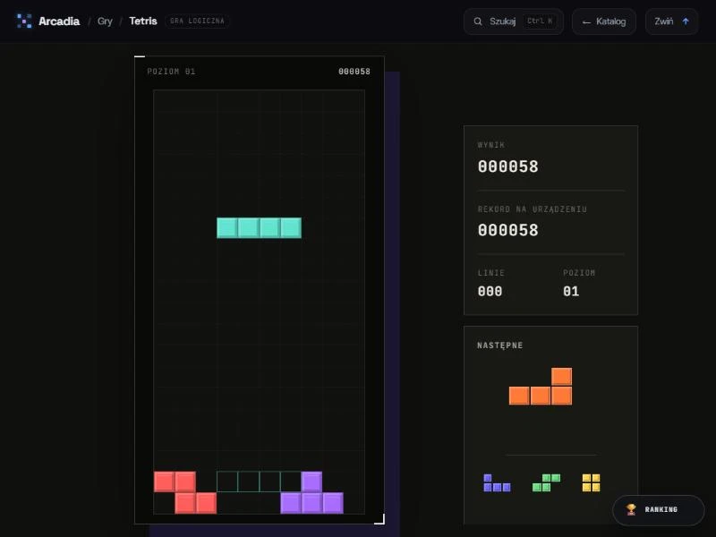The width and height of the screenshot is (716, 537).
Task: Click the queued blue J-piece preview
Action: click(x=497, y=482)
